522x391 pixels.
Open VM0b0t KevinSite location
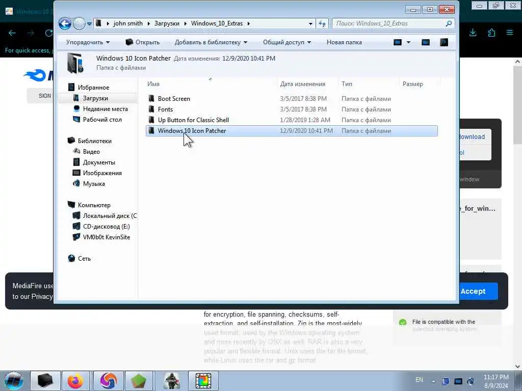[x=106, y=237]
